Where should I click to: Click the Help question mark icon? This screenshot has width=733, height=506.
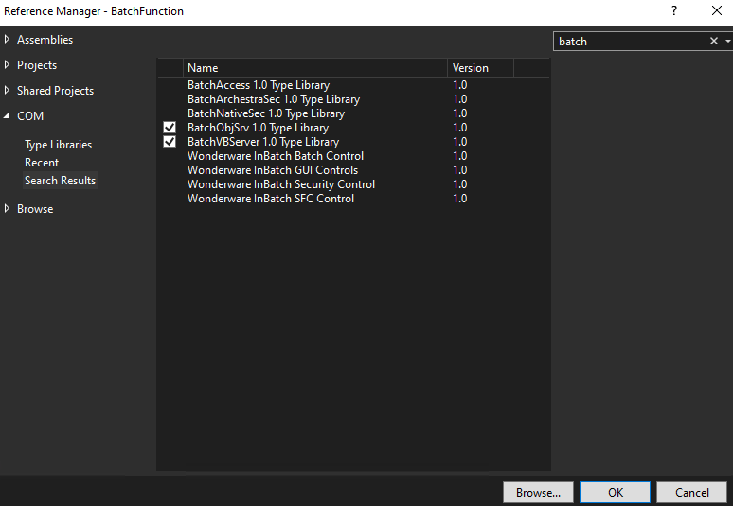pos(674,10)
